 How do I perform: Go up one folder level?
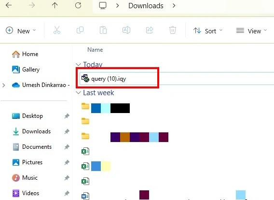click(55, 5)
